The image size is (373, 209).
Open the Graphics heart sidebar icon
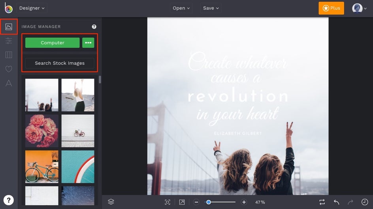click(x=9, y=69)
